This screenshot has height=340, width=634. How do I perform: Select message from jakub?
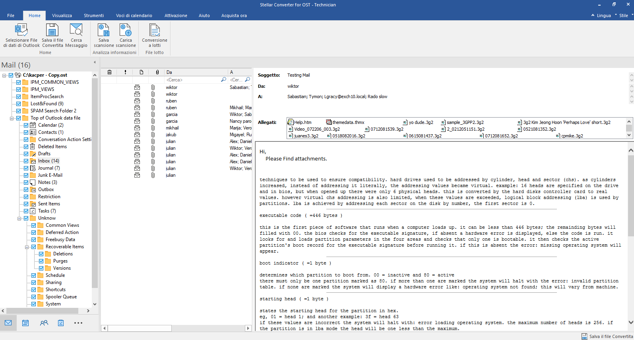[x=176, y=135]
